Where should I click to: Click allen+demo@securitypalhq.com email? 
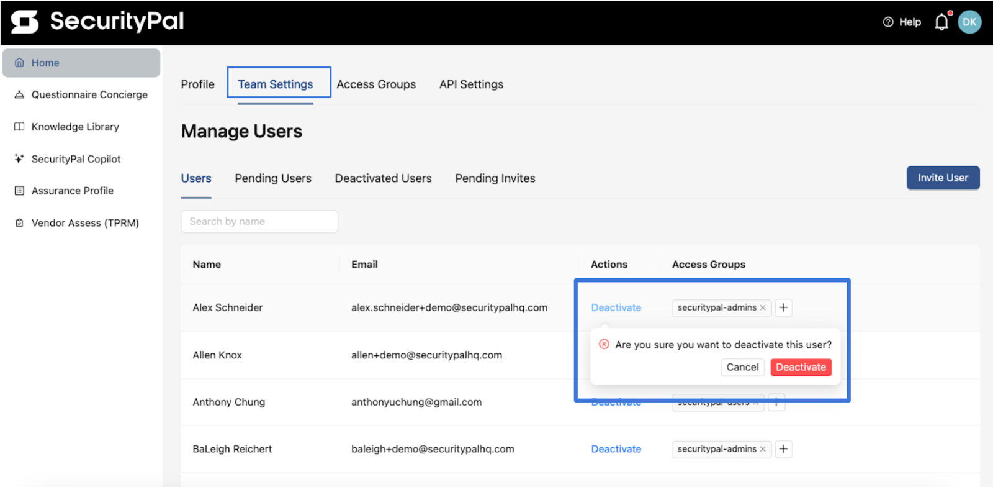click(427, 355)
